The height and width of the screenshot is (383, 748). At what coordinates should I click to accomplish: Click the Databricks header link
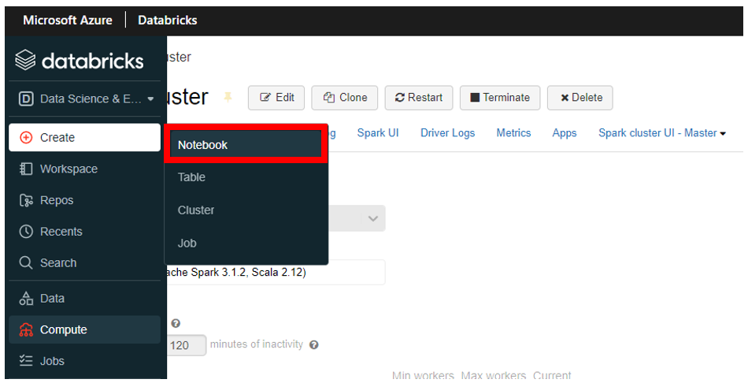pos(168,20)
